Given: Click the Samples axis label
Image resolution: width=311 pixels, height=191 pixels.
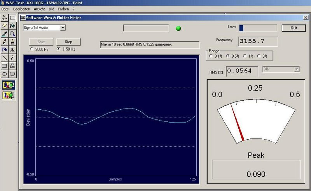Looking at the screenshot, I should (x=115, y=179).
